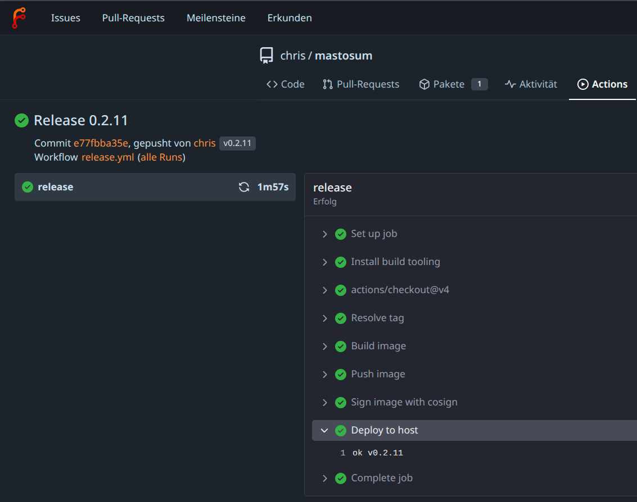Switch to the Code tab

[285, 84]
